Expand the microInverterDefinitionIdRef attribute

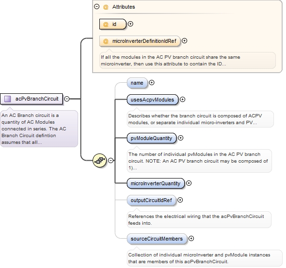click(x=185, y=41)
